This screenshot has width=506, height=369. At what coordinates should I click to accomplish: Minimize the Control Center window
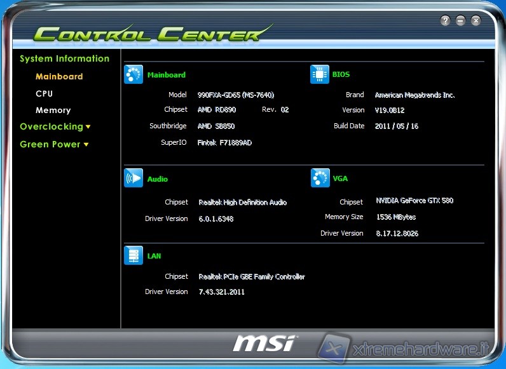click(x=461, y=20)
